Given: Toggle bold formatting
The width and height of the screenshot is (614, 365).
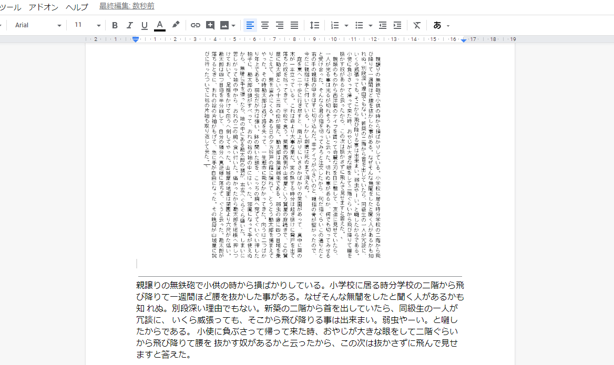Looking at the screenshot, I should pos(115,25).
